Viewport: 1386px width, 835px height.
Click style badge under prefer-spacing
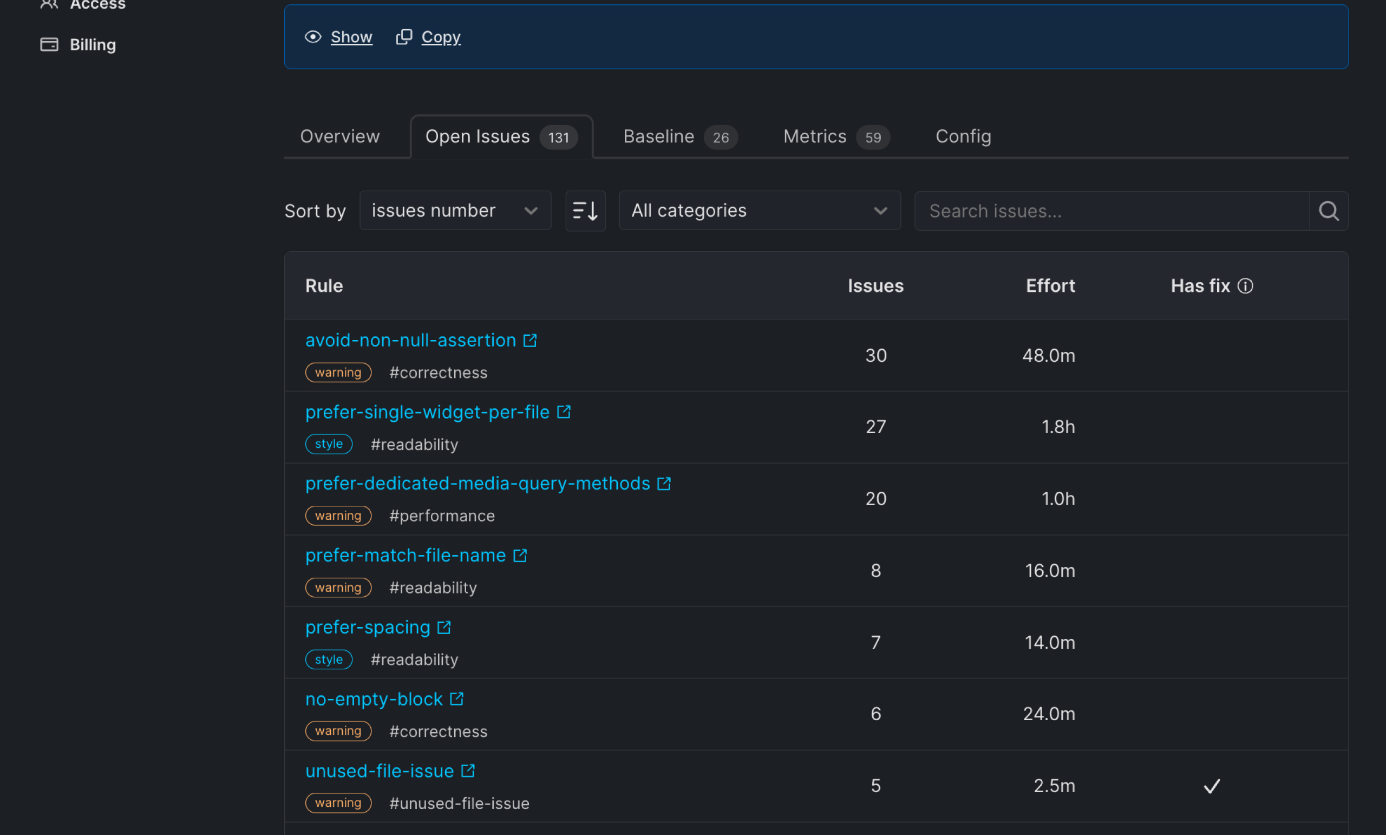(x=329, y=660)
